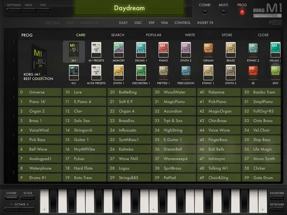Pick the SE sound effects card icon
287x215 pixels.
coord(253,73)
